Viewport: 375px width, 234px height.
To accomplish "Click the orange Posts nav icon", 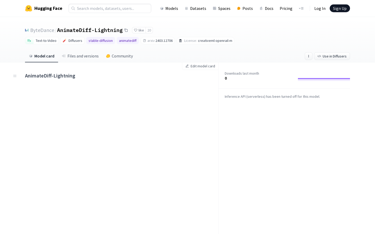I will point(239,8).
